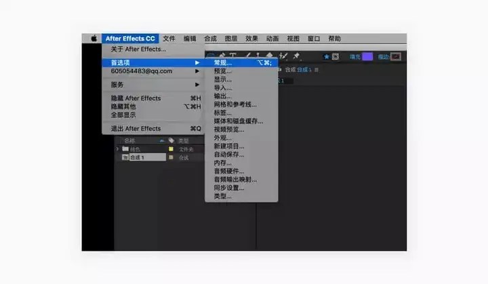This screenshot has width=488, height=284.
Task: Open the purple fill color swatch
Action: tap(367, 57)
